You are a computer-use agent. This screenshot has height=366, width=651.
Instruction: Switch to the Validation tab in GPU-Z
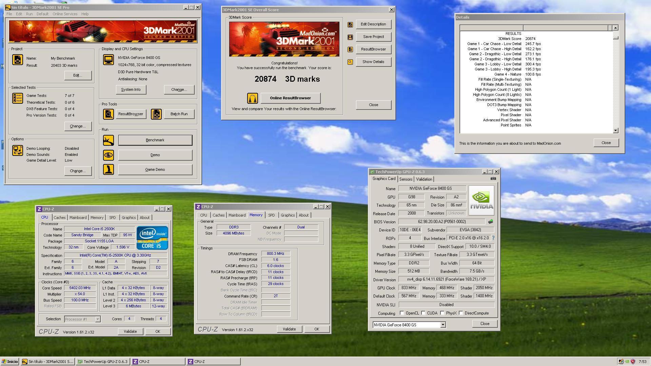point(424,179)
